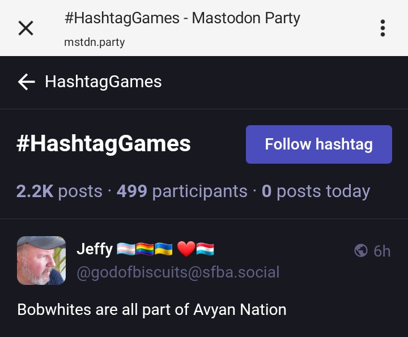Go back using the arrow beside HashtagGames
The width and height of the screenshot is (408, 337).
click(x=26, y=82)
